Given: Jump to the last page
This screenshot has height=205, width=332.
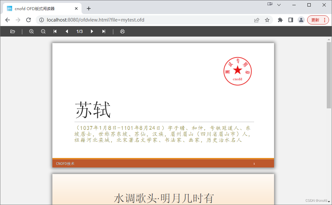Looking at the screenshot, I should (104, 31).
